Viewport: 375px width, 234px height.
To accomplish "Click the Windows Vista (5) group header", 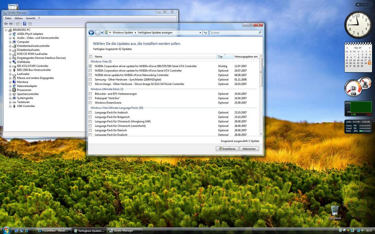I will (x=101, y=62).
